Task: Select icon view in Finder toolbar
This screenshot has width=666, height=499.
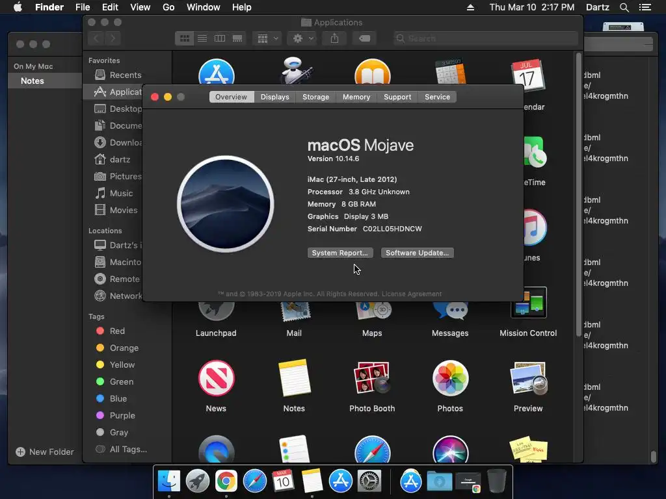Action: click(x=184, y=38)
